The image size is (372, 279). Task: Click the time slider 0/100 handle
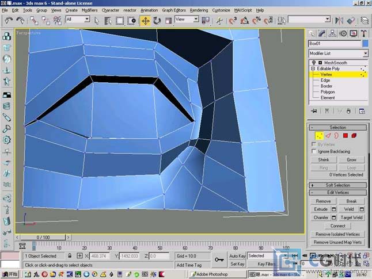click(x=43, y=237)
